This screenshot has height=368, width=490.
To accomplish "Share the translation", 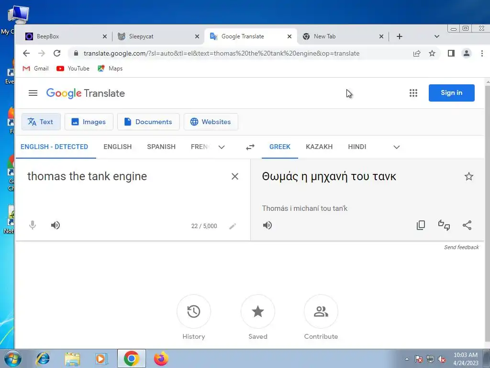I will [x=467, y=225].
